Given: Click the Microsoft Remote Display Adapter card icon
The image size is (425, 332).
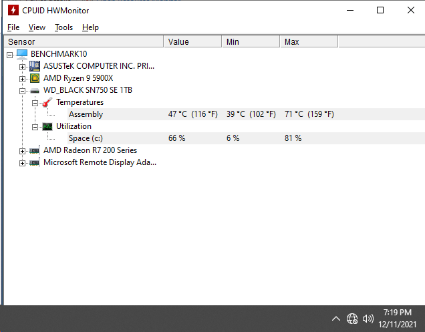Looking at the screenshot, I should click(35, 162).
